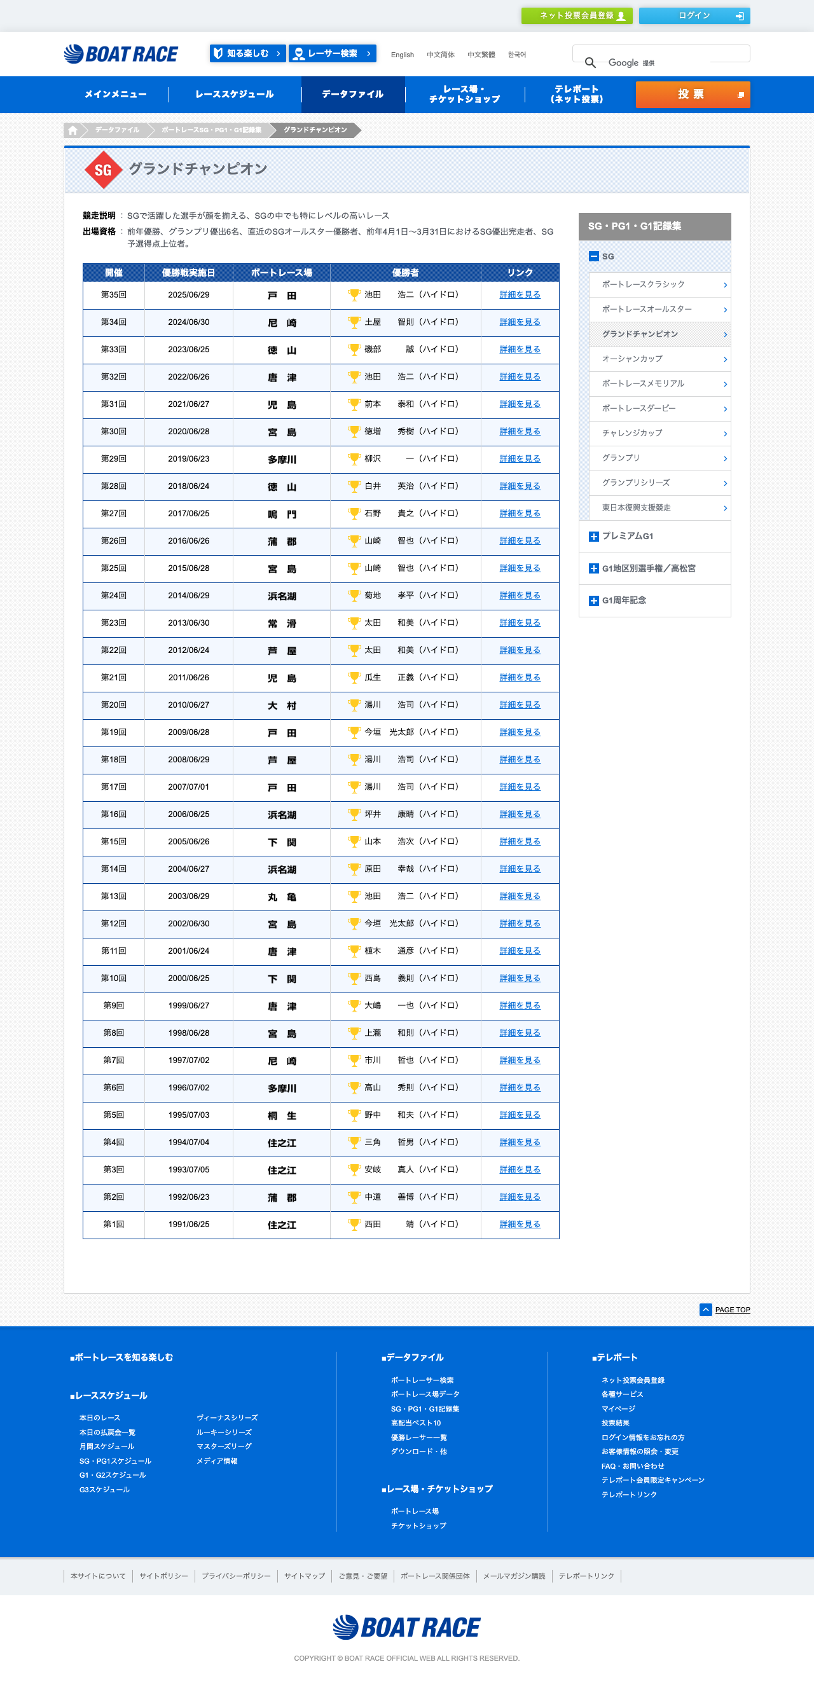Switch language to 中文繁體
814x1683 pixels.
click(481, 55)
